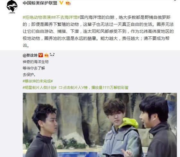Expand the post options chevron at top corner

pos(175,0)
